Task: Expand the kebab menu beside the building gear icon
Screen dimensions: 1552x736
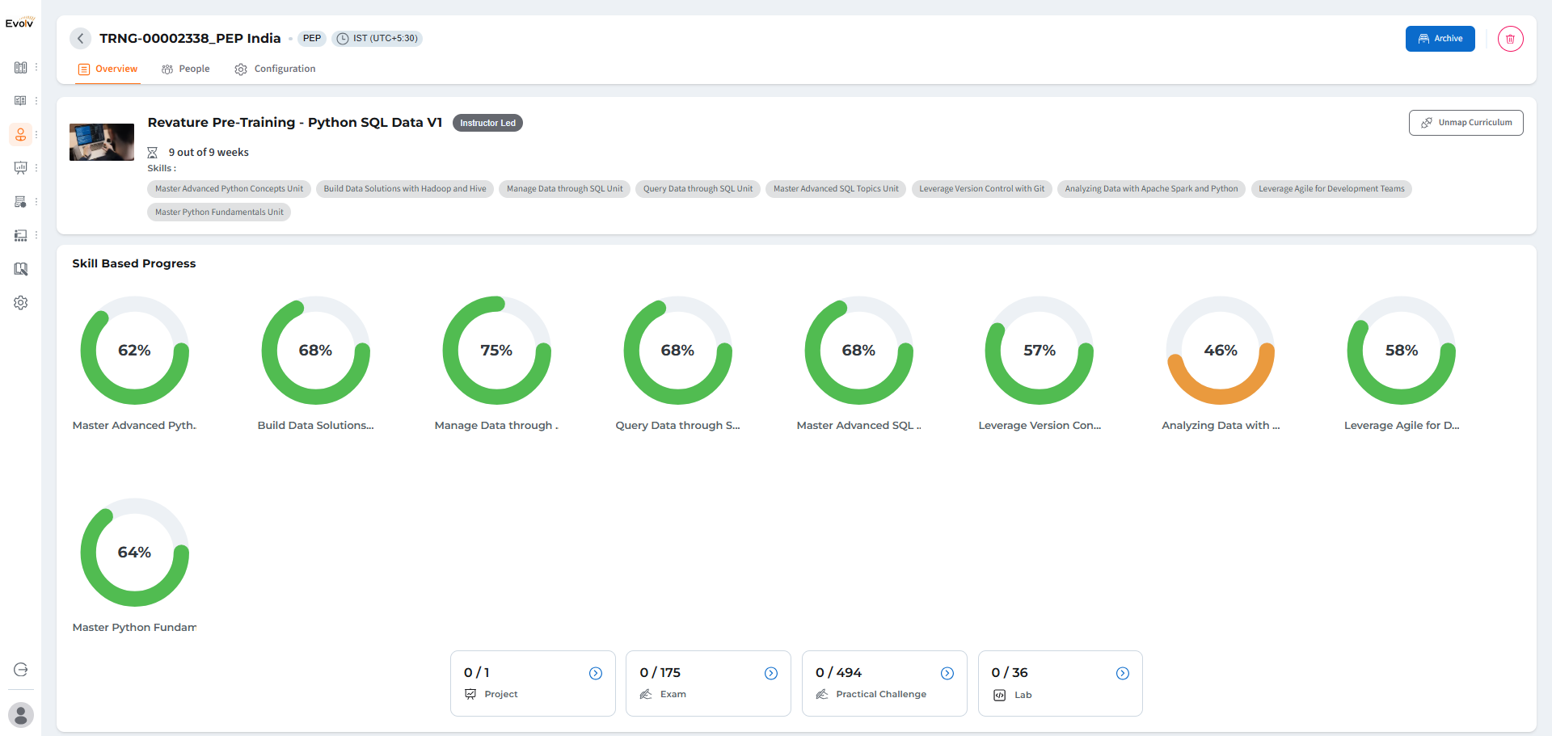Action: point(36,202)
